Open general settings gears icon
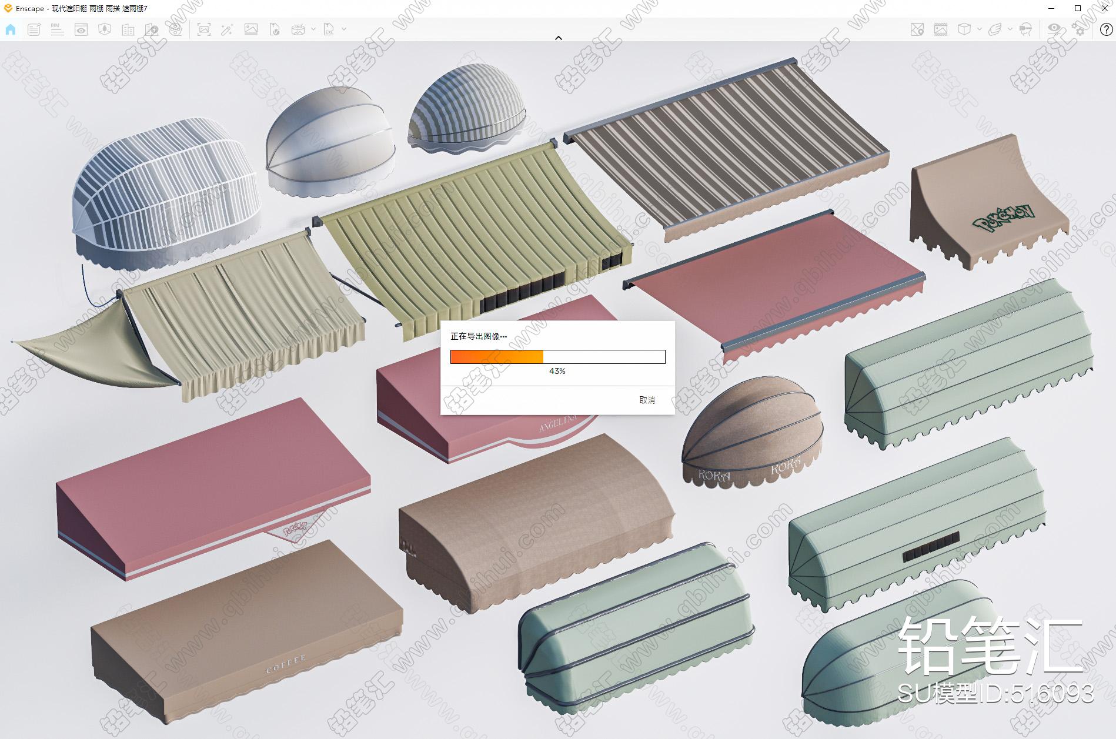The image size is (1116, 739). point(1078,29)
